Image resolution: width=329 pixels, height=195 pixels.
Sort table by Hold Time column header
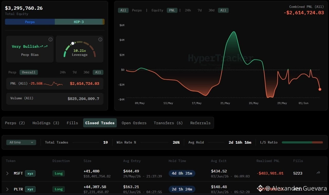177,161
